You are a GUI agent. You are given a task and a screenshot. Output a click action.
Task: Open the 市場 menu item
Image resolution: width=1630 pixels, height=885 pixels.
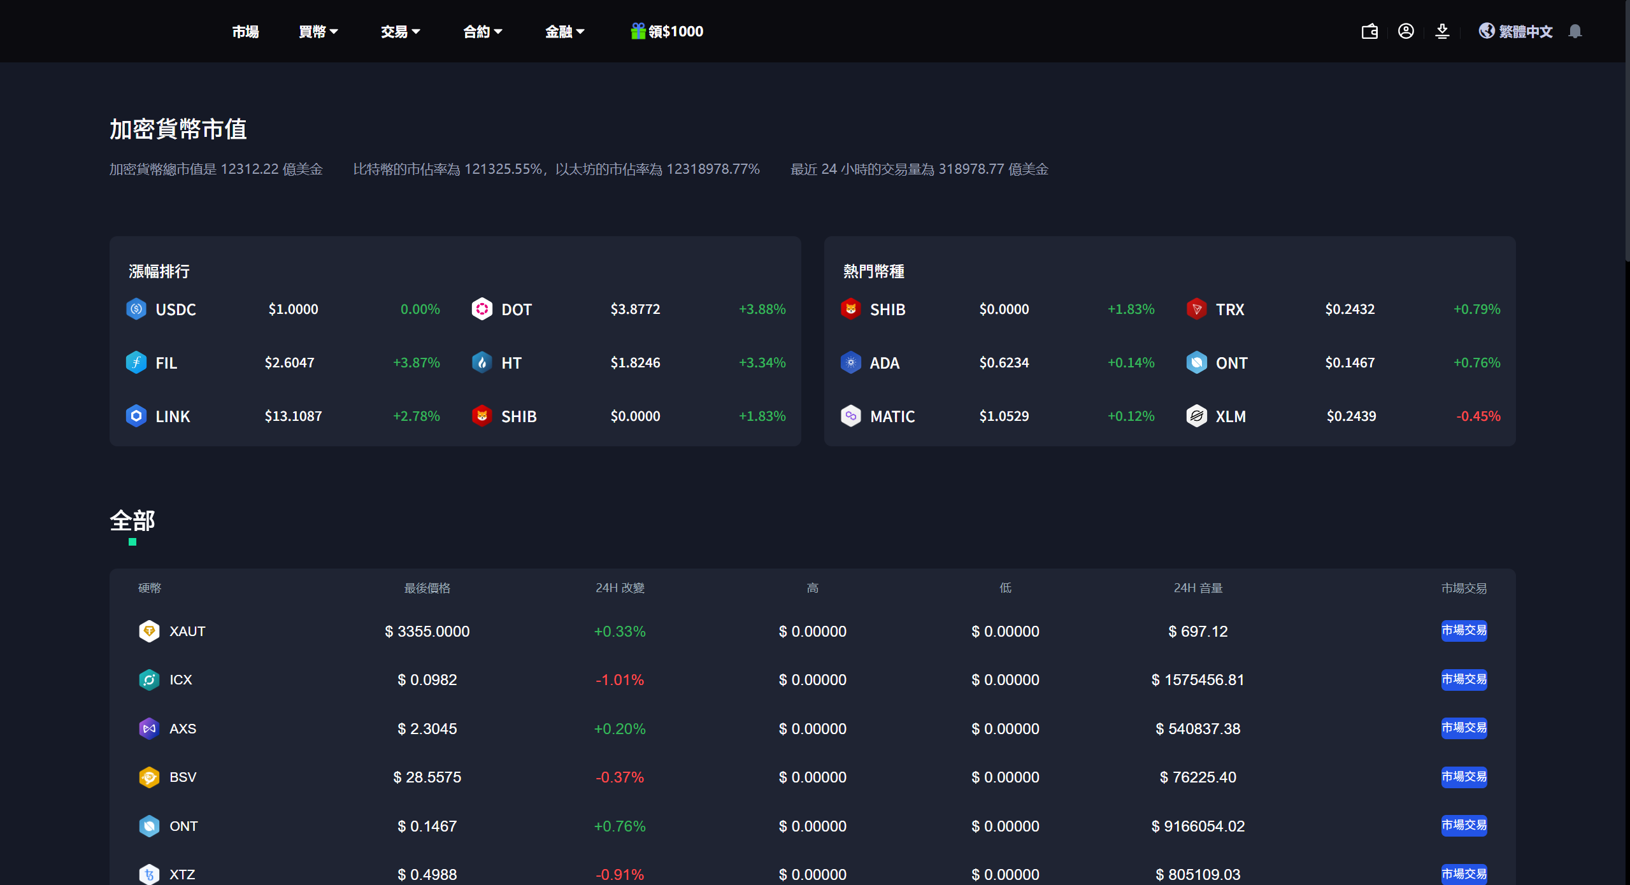click(245, 31)
